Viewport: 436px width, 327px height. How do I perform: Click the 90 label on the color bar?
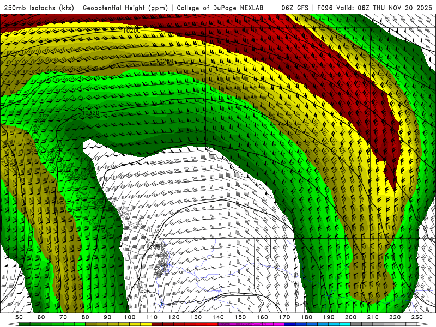[107, 317]
